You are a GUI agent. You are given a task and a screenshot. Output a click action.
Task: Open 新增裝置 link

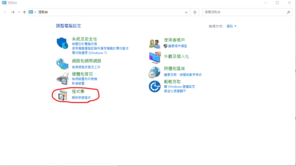[78, 83]
